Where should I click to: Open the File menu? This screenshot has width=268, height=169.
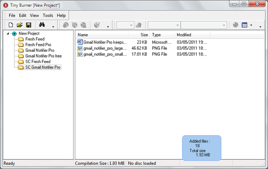(12, 15)
